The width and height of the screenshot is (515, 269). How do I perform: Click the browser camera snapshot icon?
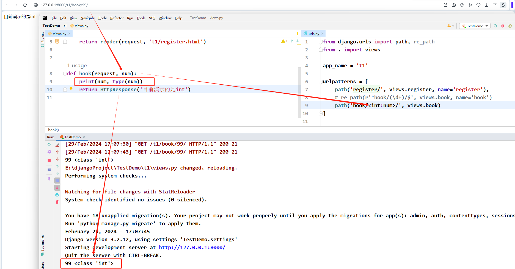click(454, 5)
